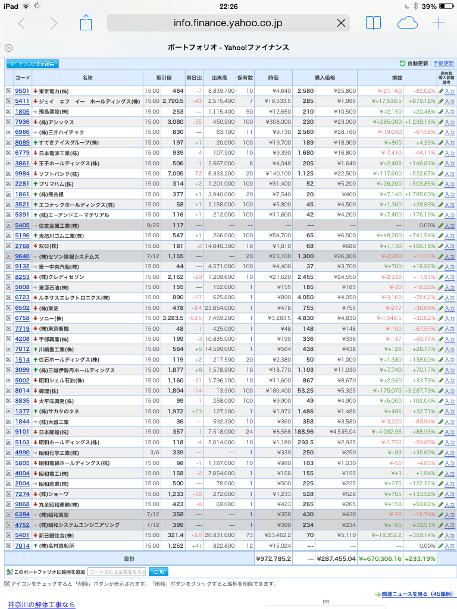
Task: Tap the Wi-Fi icon in status bar
Action: 26,6
